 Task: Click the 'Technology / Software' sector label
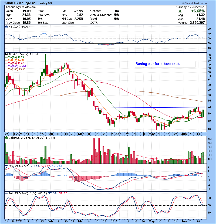pyautogui.click(x=21, y=7)
